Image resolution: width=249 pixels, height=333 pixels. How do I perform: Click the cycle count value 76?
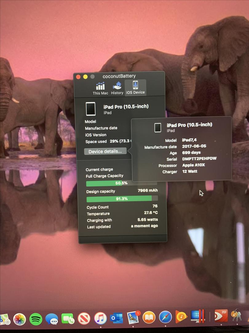pyautogui.click(x=155, y=206)
